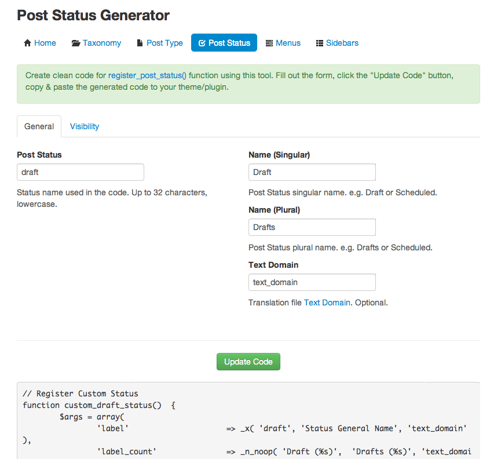Click the Menus list icon

pyautogui.click(x=269, y=43)
